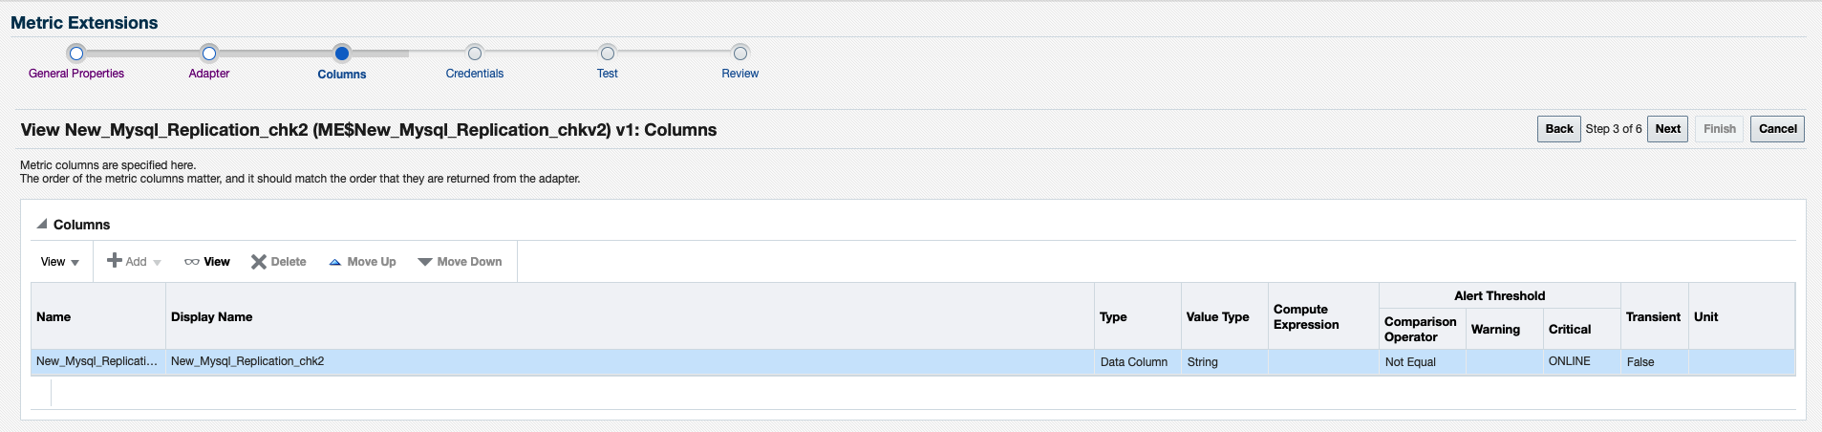Click the Review step circle
The image size is (1822, 432).
click(740, 54)
